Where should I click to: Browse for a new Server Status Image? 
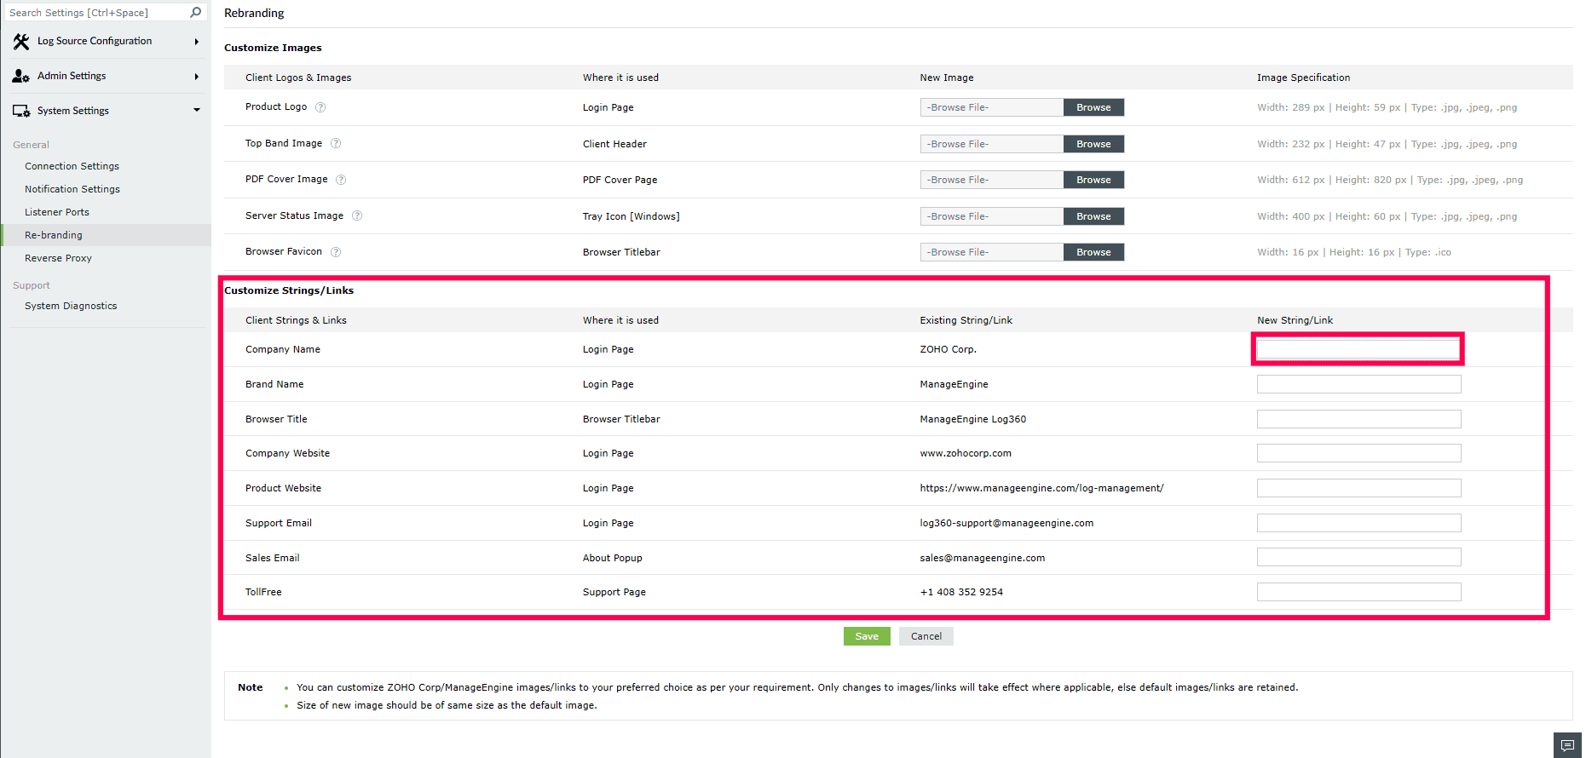(1093, 216)
